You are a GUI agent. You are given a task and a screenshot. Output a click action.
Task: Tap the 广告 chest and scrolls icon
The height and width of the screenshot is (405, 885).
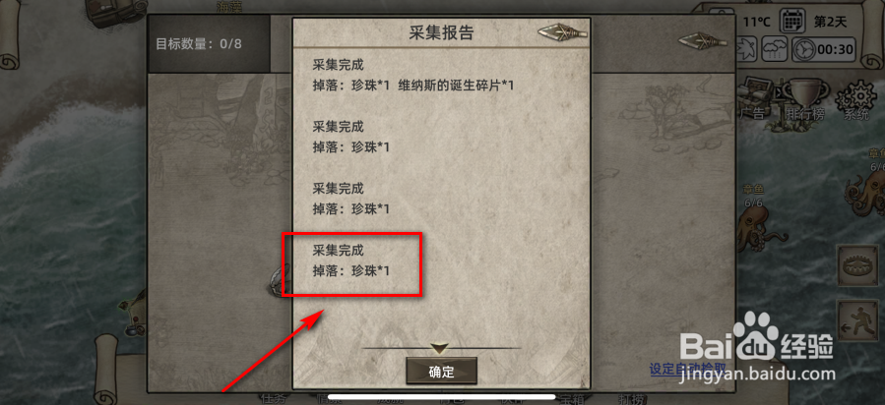pos(756,99)
